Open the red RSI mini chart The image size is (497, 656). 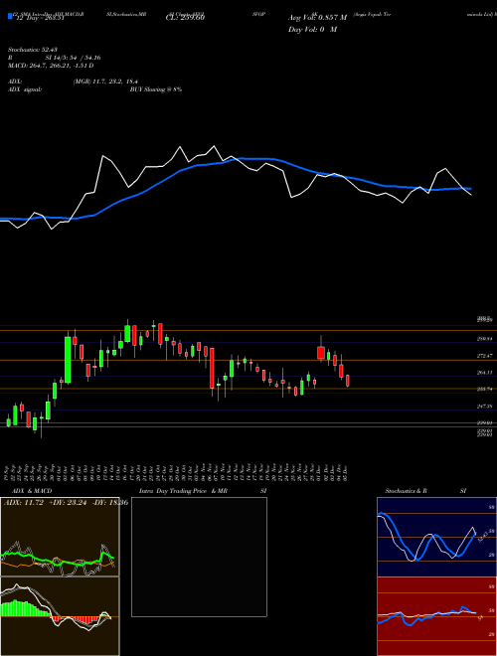(x=436, y=616)
